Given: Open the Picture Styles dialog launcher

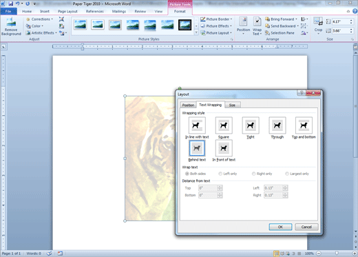Looking at the screenshot, I should coord(232,39).
